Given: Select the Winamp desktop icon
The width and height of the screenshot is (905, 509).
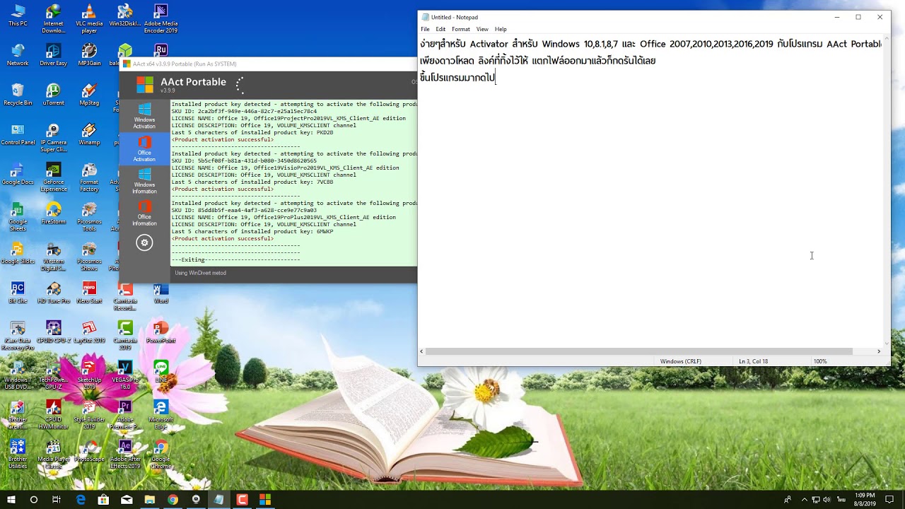Looking at the screenshot, I should 89,134.
